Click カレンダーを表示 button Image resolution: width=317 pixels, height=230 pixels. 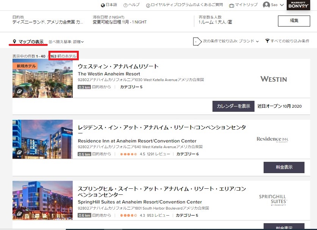[x=233, y=106]
